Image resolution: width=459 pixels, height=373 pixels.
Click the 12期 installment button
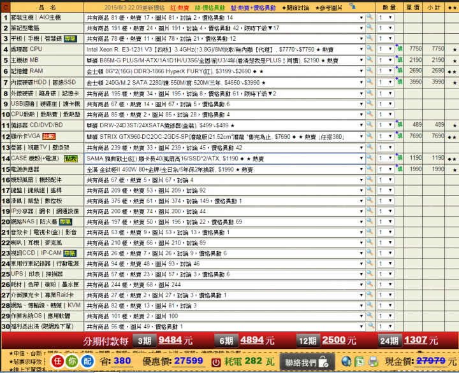(x=308, y=341)
